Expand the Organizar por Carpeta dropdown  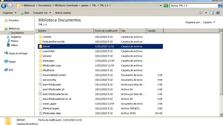point(209,22)
